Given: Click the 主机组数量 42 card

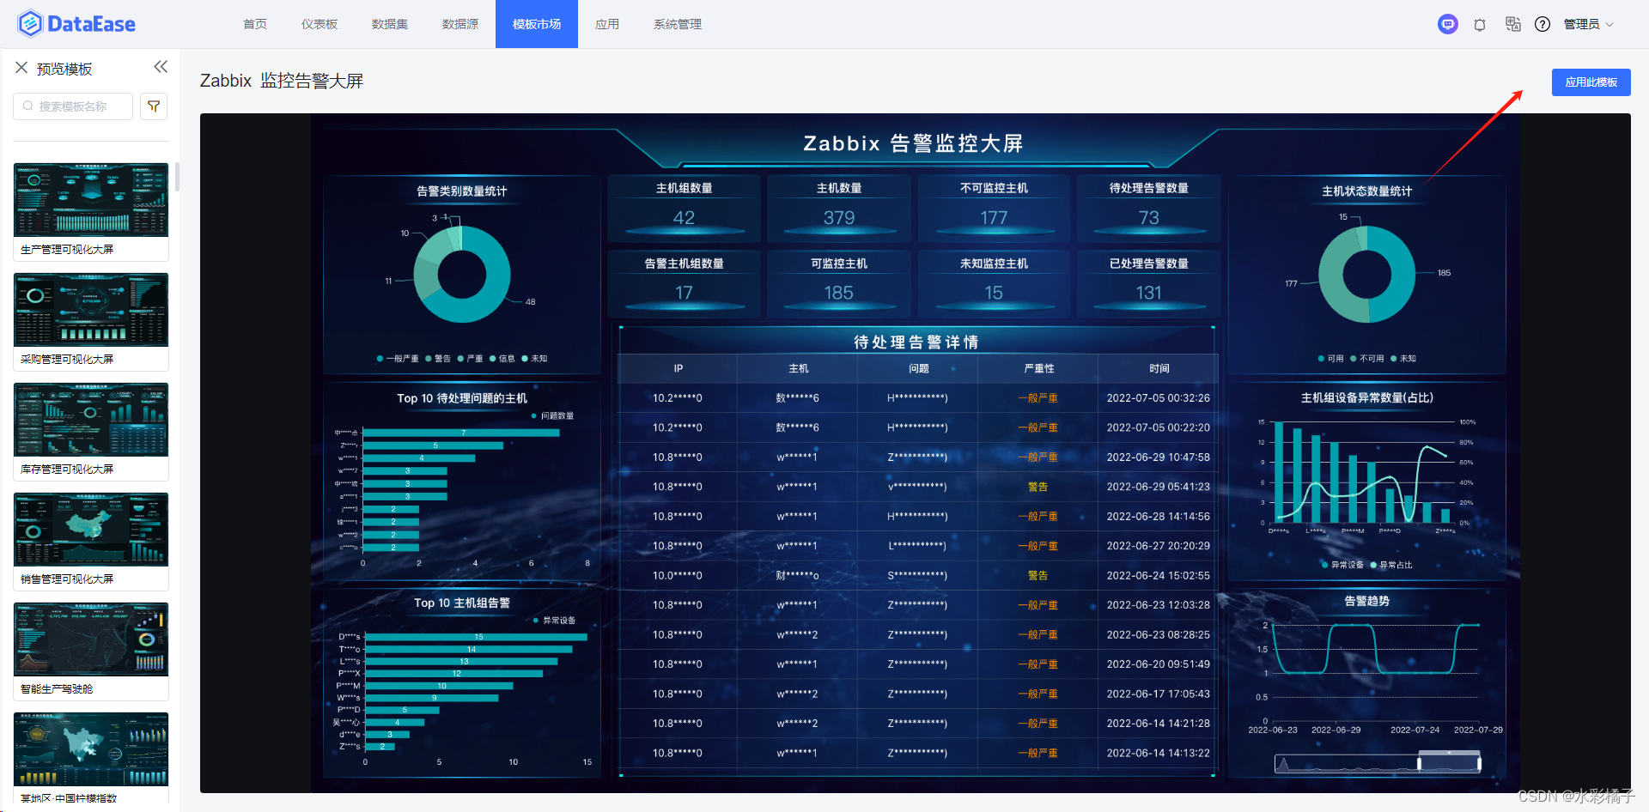Looking at the screenshot, I should pos(684,208).
